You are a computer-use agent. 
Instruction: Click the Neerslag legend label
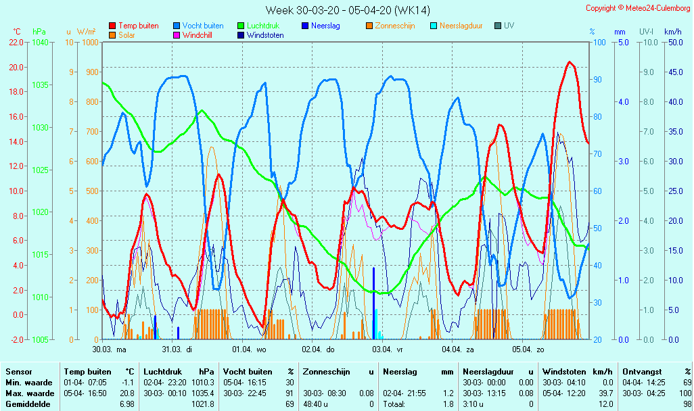(x=325, y=26)
